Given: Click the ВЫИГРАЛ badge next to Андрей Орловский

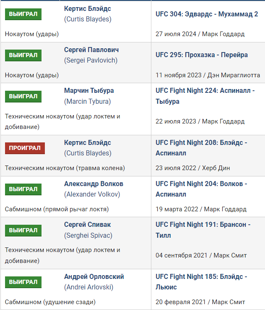Looking at the screenshot, I should point(23,282).
